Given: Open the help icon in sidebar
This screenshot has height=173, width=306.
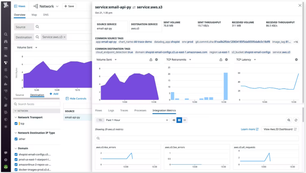Looking at the screenshot, I should click(x=5, y=160).
